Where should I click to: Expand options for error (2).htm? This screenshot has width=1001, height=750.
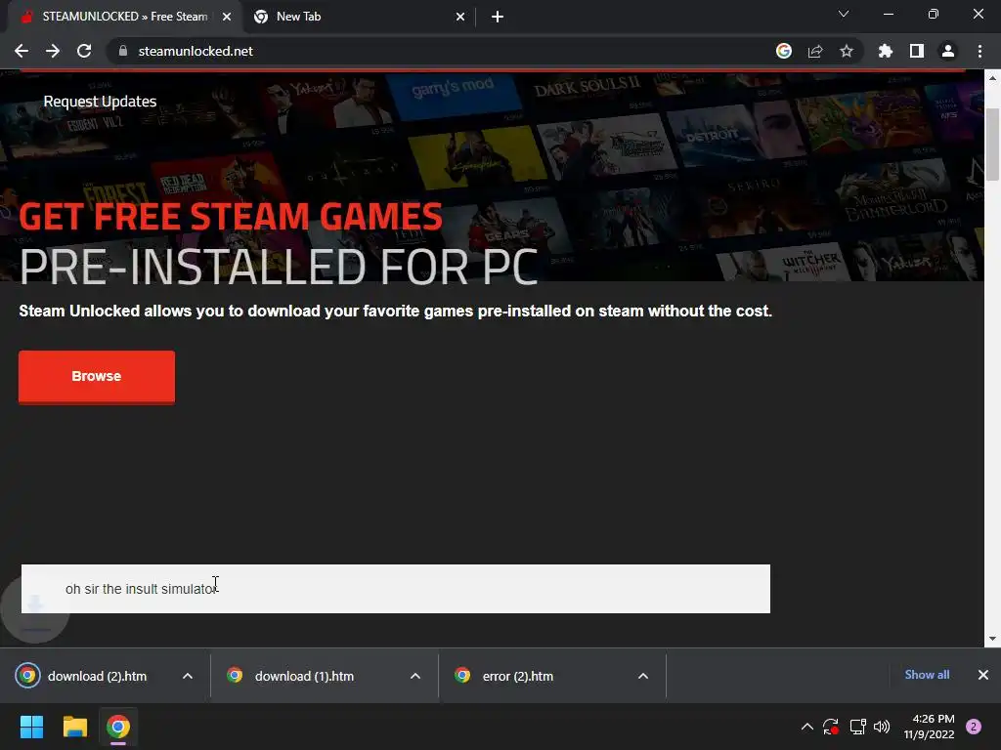(x=643, y=676)
